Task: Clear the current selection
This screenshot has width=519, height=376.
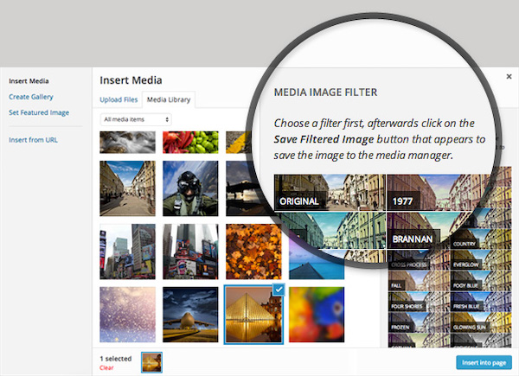Action: point(106,367)
